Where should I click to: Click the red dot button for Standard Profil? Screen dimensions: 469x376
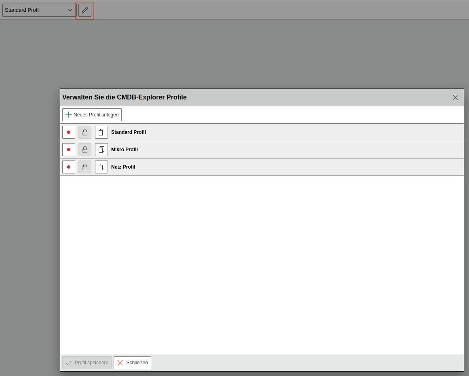pyautogui.click(x=69, y=132)
